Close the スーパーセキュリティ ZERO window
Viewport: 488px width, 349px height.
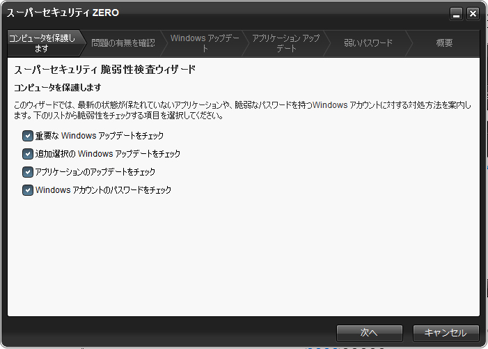point(473,14)
